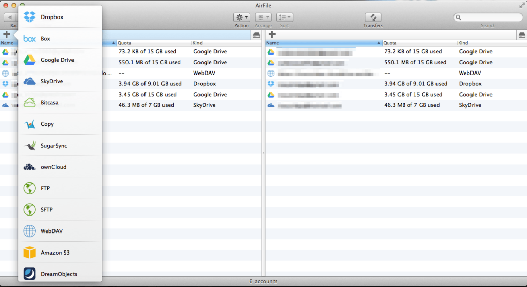Choose ownCloud service entry
The height and width of the screenshot is (287, 527).
[x=60, y=167]
